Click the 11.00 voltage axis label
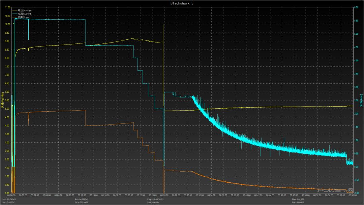The image size is (364, 205). [8, 7]
